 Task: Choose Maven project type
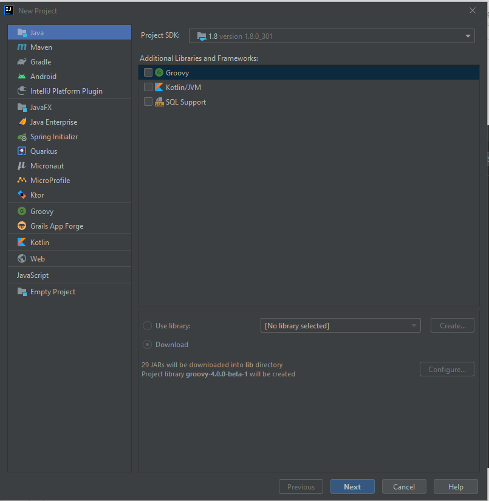(x=70, y=47)
